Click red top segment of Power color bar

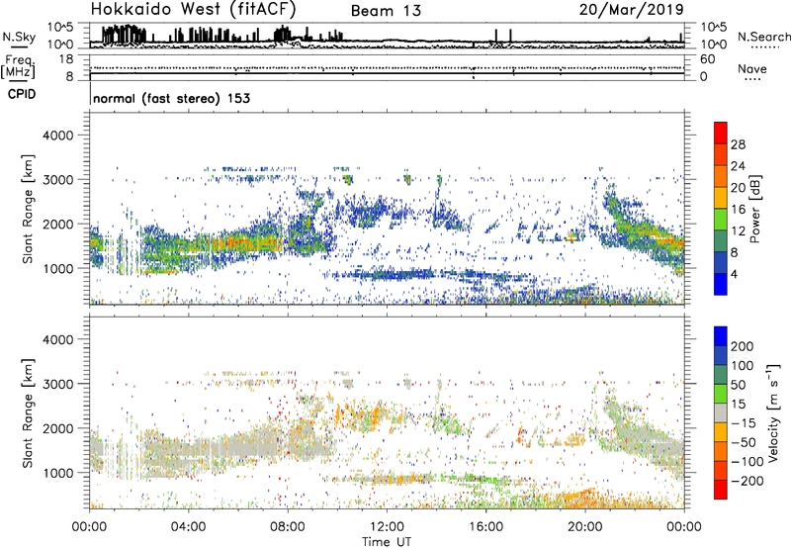pos(721,133)
